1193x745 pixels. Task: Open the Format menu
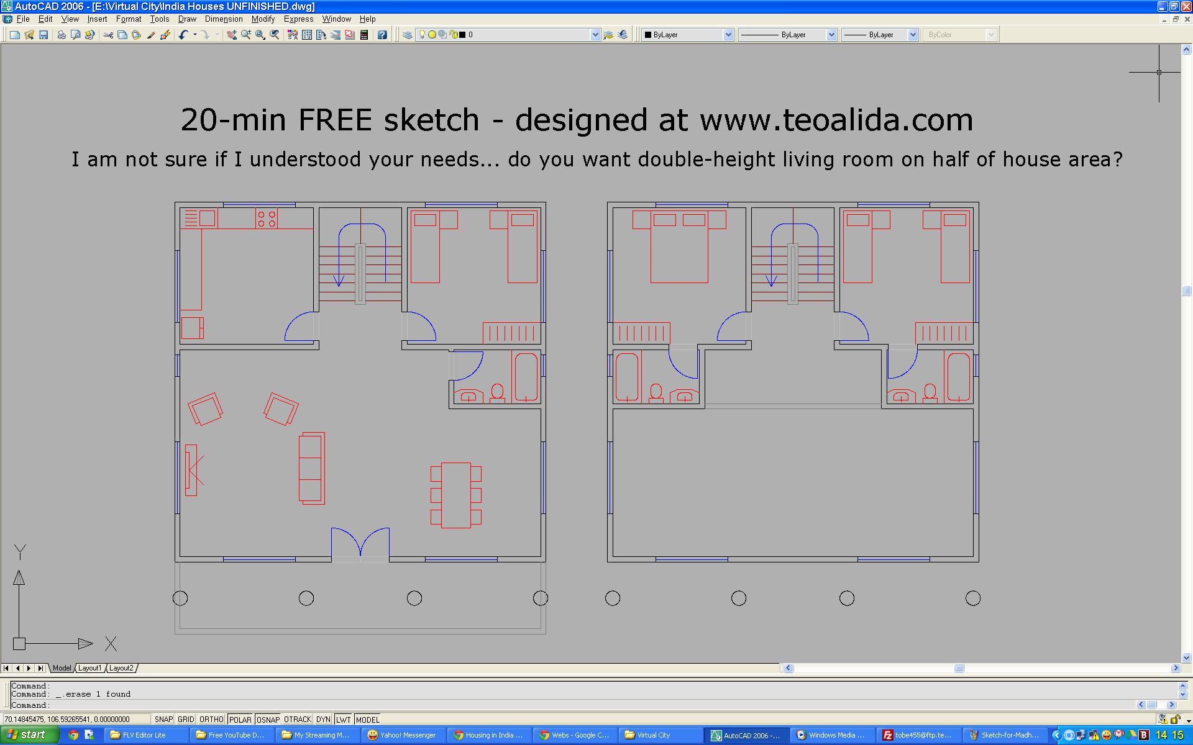(129, 19)
